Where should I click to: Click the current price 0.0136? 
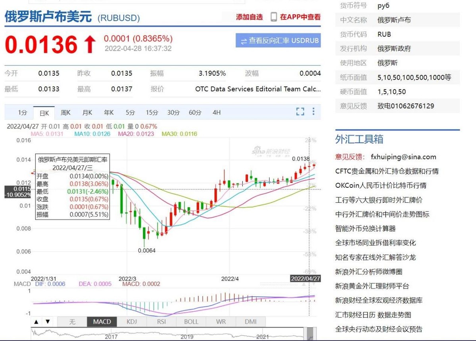[41, 44]
